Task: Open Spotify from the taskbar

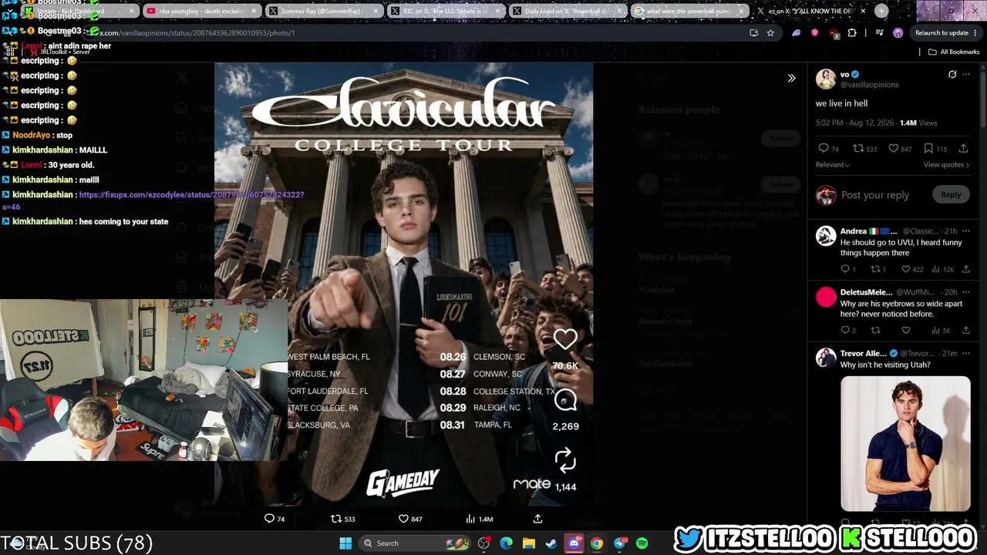Action: point(642,543)
